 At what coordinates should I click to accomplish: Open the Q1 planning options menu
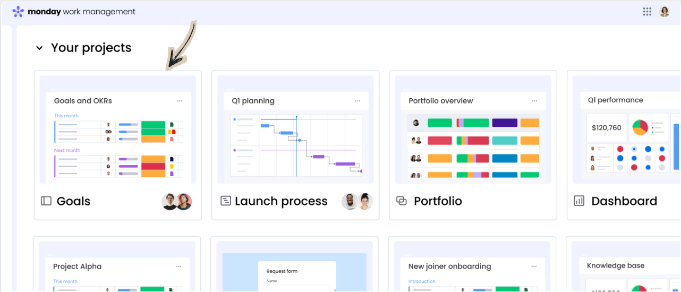pos(357,101)
